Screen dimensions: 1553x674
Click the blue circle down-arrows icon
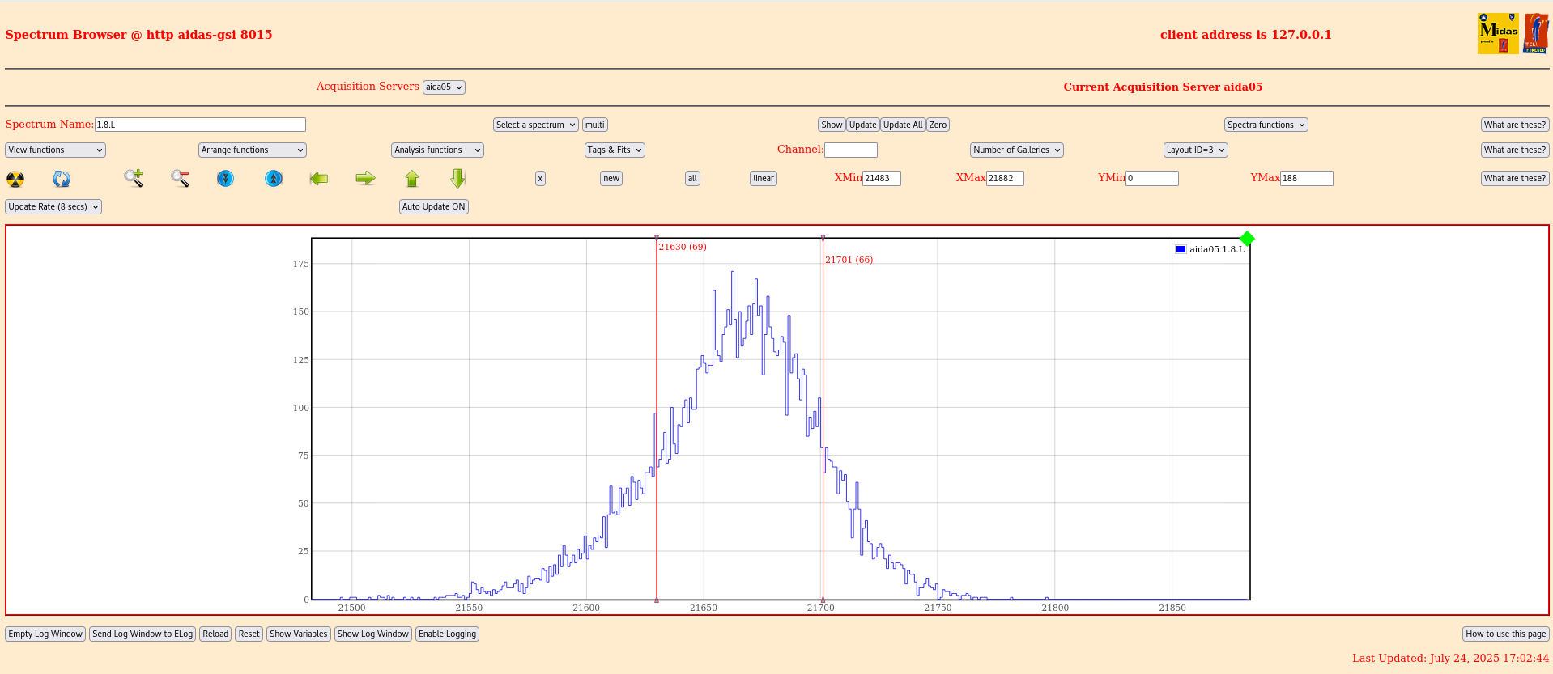[226, 178]
